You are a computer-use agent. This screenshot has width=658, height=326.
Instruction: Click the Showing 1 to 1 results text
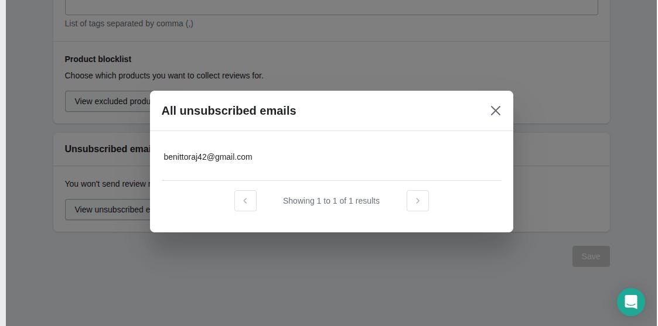coord(331,201)
